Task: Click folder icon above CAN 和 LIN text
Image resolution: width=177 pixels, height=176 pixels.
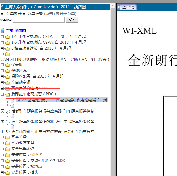Action: point(7,54)
